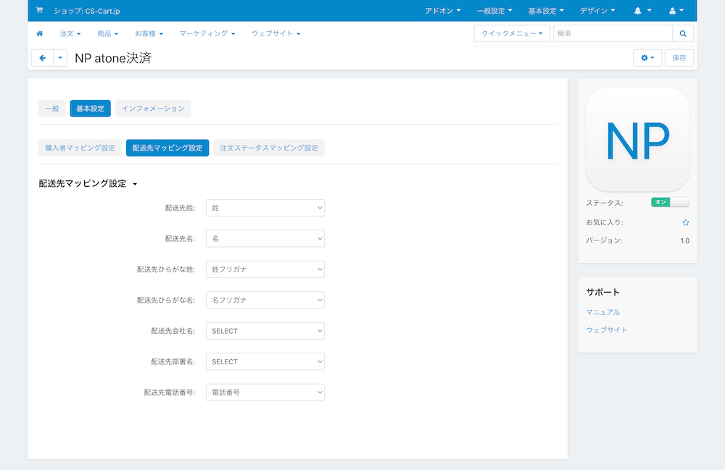Click the NP add-on logo

pos(637,140)
